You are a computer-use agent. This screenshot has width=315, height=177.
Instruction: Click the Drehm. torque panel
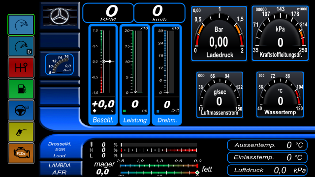point(167,75)
